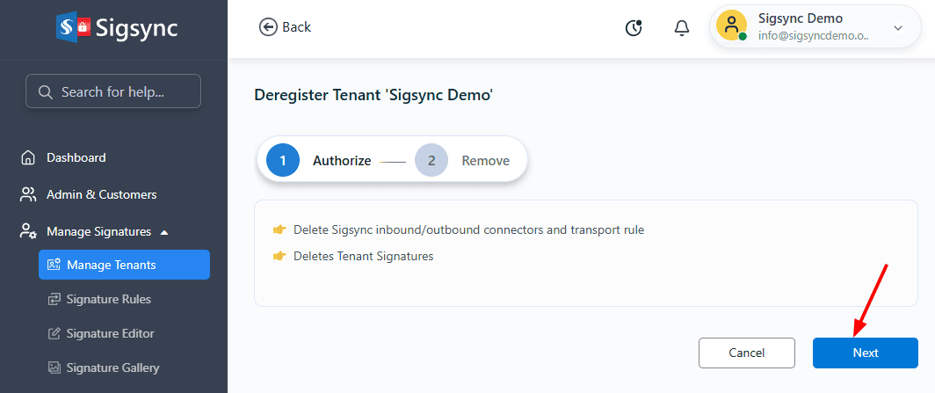Click the back arrow icon
Viewport: 935px width, 393px height.
click(x=267, y=27)
